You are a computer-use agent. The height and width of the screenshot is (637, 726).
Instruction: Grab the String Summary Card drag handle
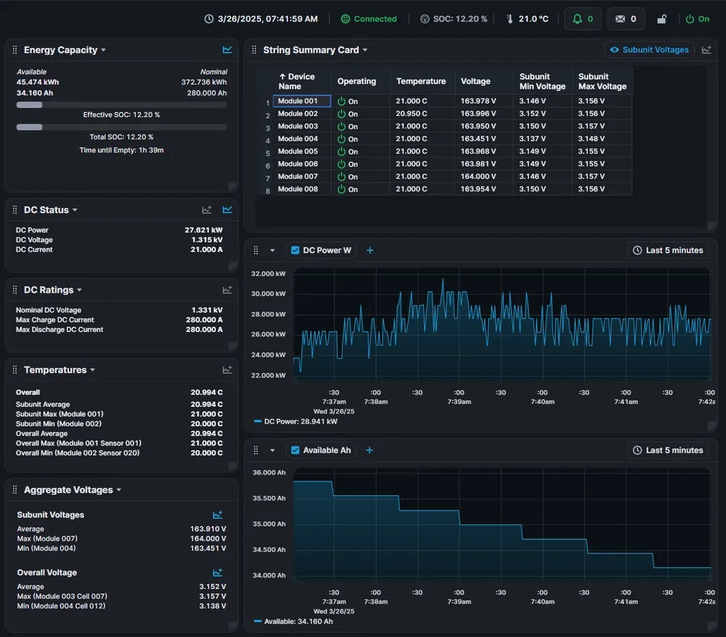tap(254, 50)
